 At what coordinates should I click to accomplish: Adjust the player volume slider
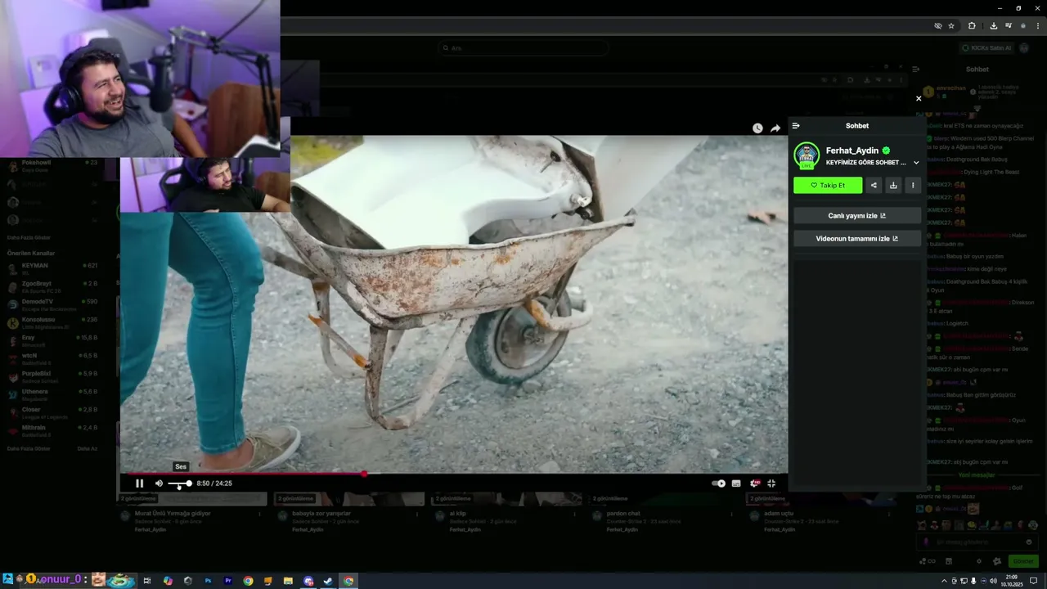[180, 483]
